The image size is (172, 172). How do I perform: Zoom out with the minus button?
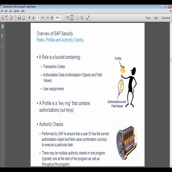48,18
